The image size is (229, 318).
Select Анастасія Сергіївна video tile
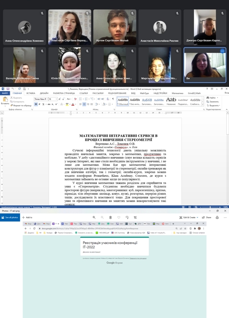click(70, 27)
